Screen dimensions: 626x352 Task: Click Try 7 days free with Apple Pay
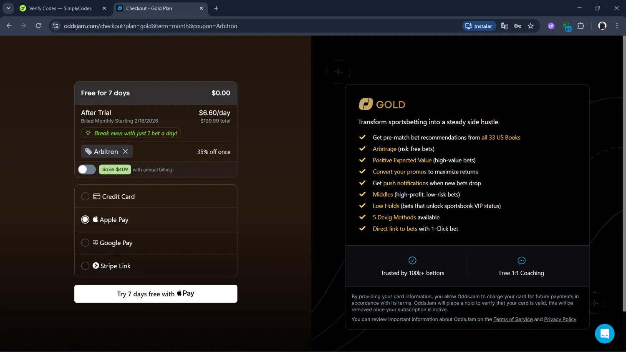click(156, 294)
